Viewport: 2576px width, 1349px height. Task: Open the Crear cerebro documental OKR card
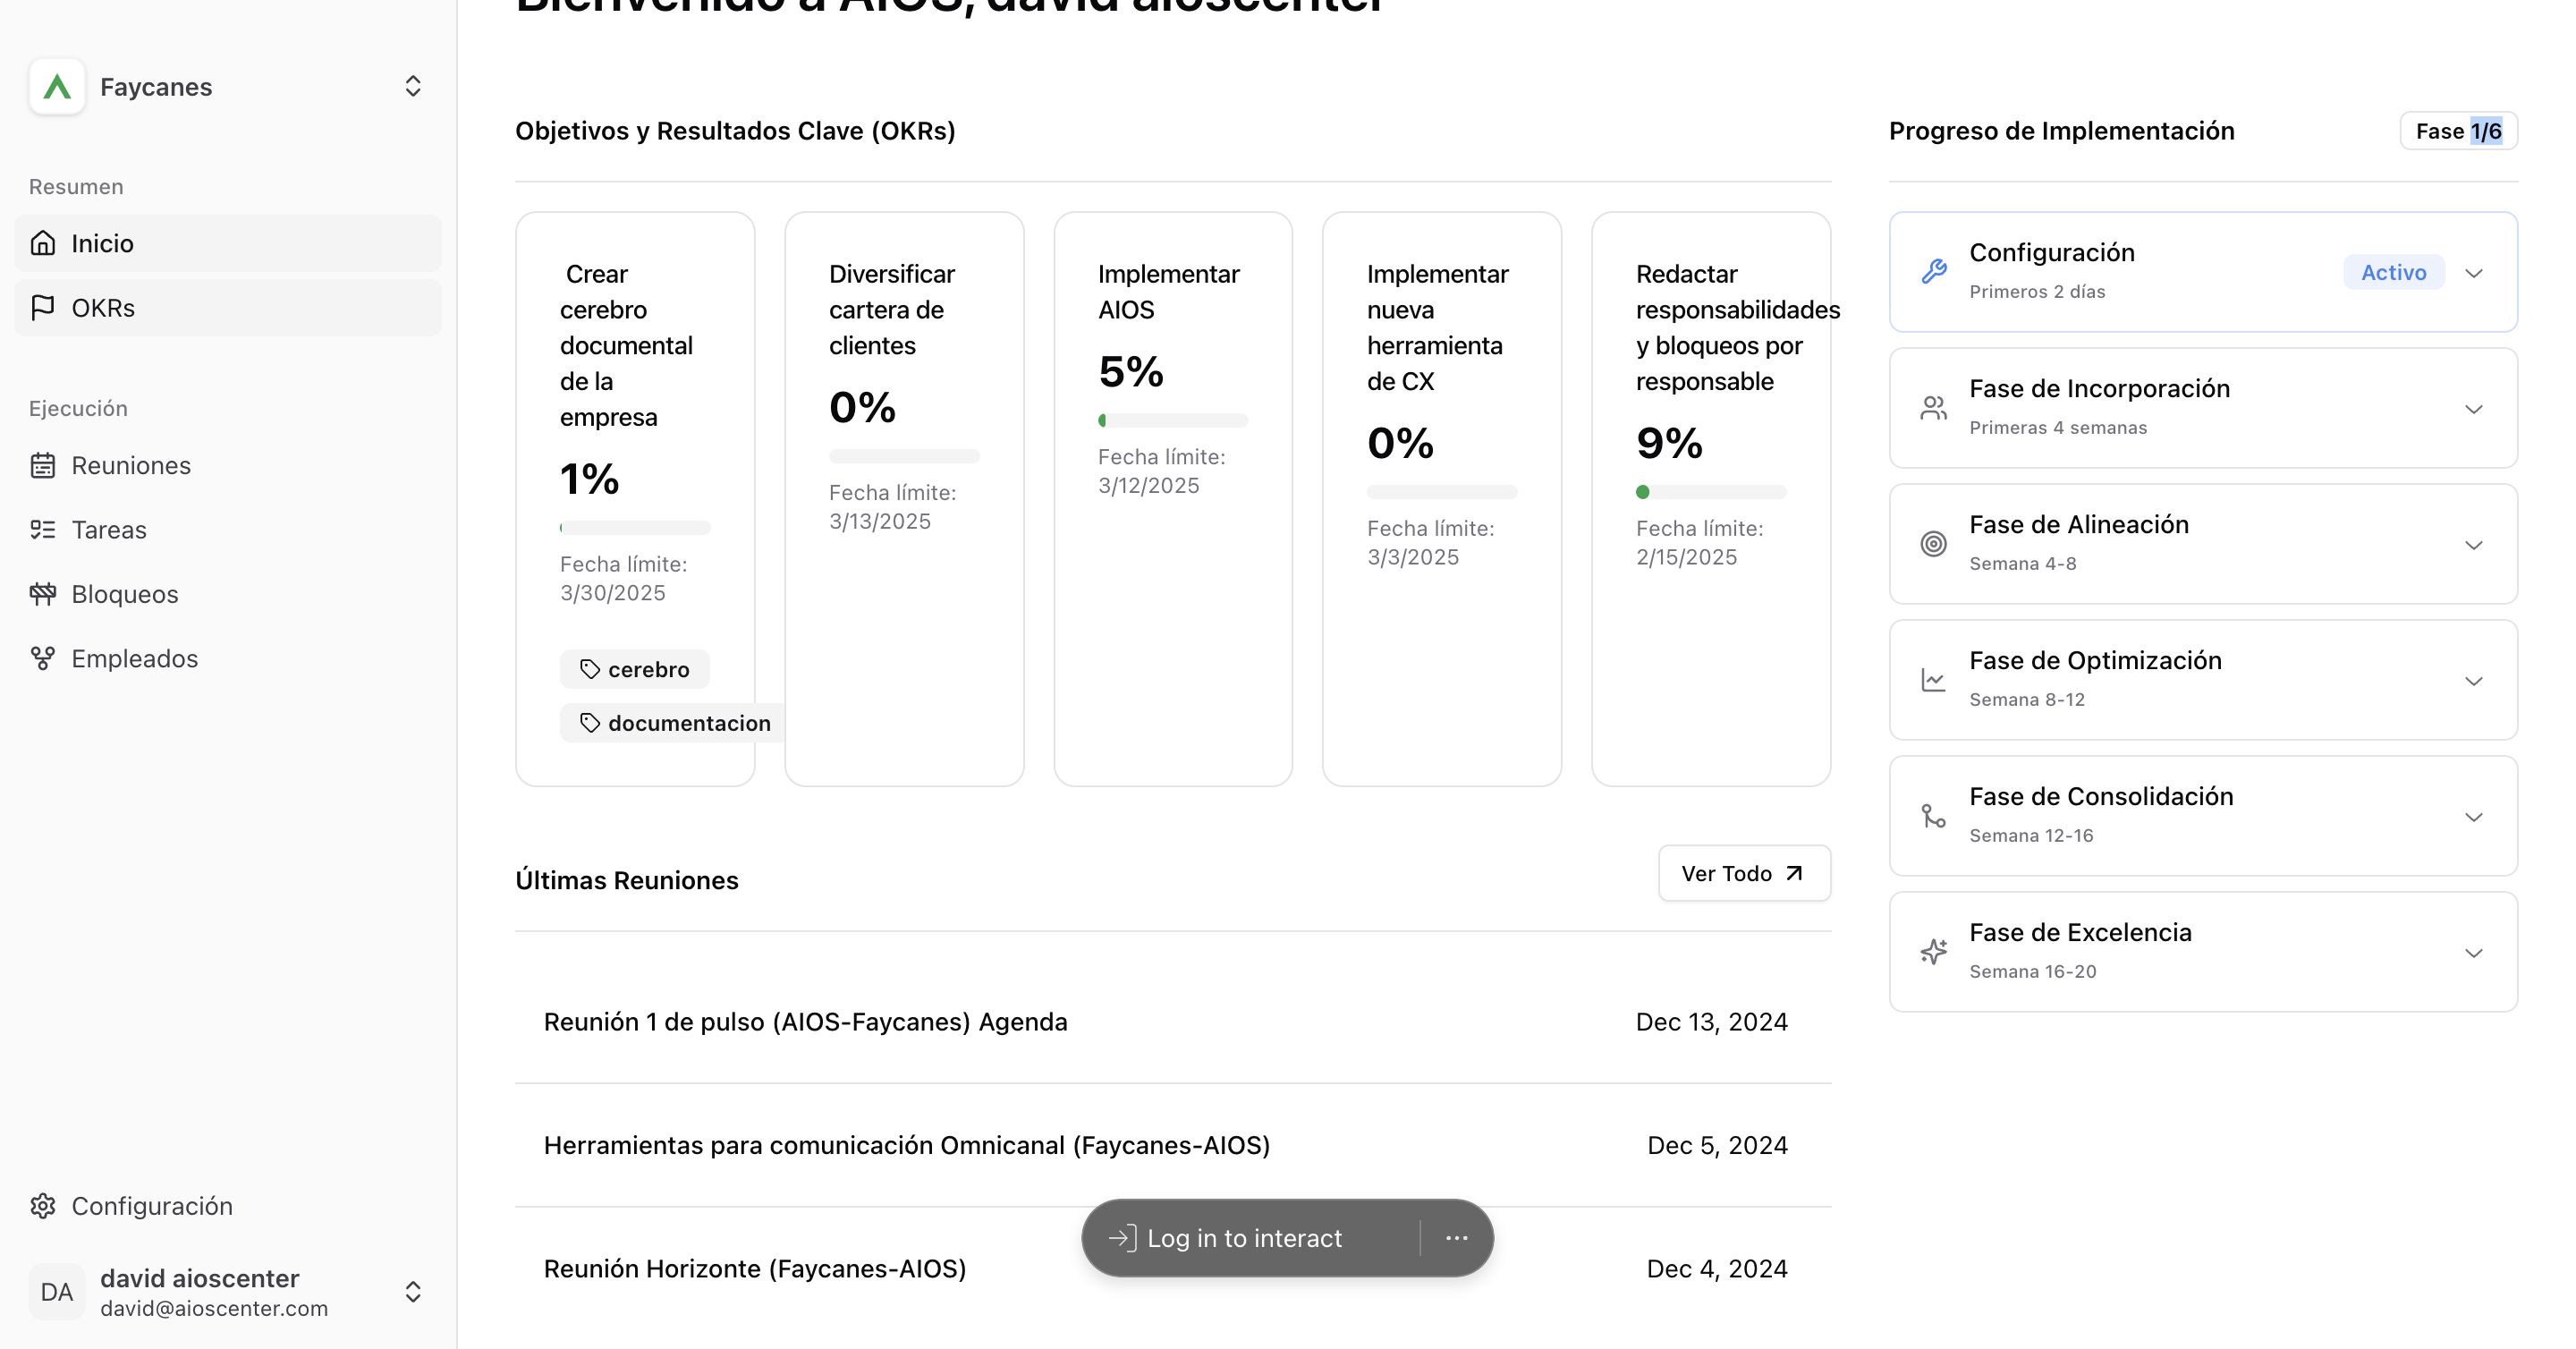pyautogui.click(x=635, y=499)
